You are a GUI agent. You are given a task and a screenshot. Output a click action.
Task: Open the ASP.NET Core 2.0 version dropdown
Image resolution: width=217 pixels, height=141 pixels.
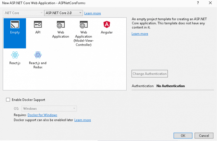(x=64, y=13)
